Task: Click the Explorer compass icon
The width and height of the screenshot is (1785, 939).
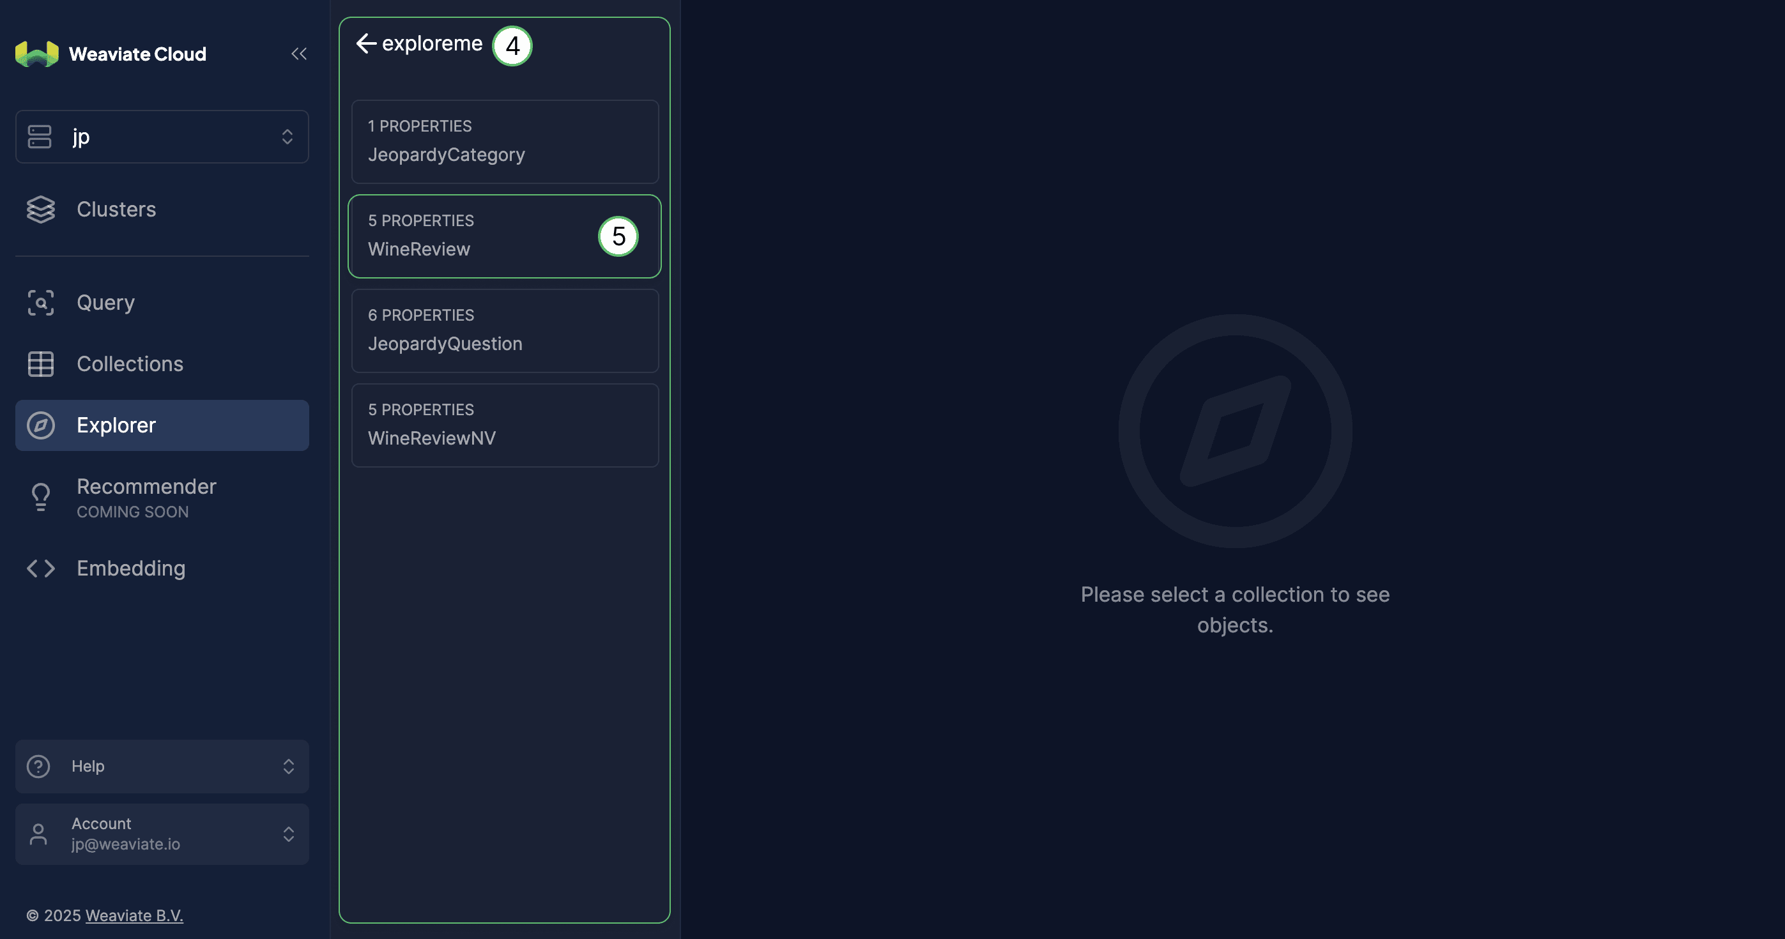Action: click(x=41, y=425)
